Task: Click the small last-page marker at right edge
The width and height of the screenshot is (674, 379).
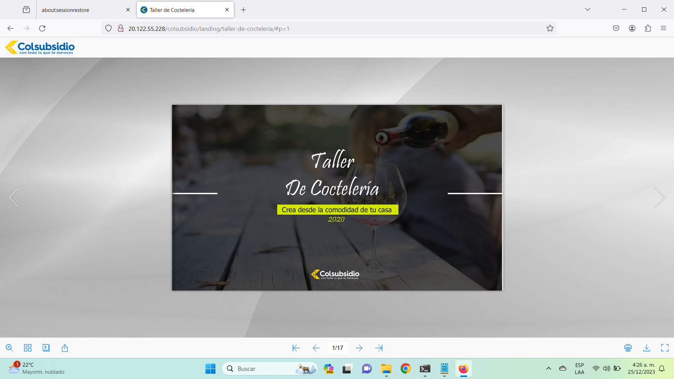Action: click(x=661, y=281)
